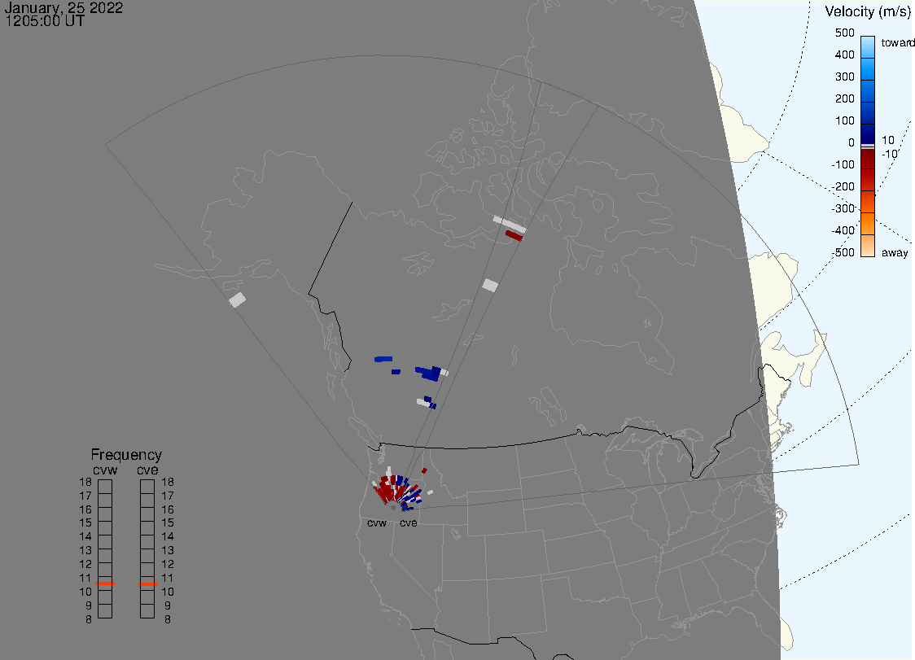Select the '1205:00 UT' time stamp
Viewport: 915px width, 660px height.
pos(45,21)
